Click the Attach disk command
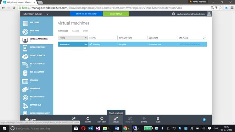The height and width of the screenshot is (132, 235). pyautogui.click(x=116, y=120)
